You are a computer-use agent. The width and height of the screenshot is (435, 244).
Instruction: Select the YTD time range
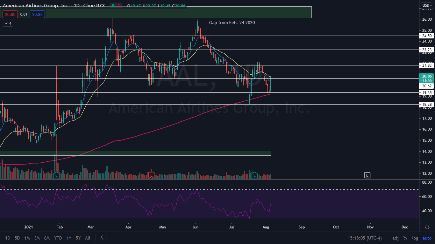[58, 238]
